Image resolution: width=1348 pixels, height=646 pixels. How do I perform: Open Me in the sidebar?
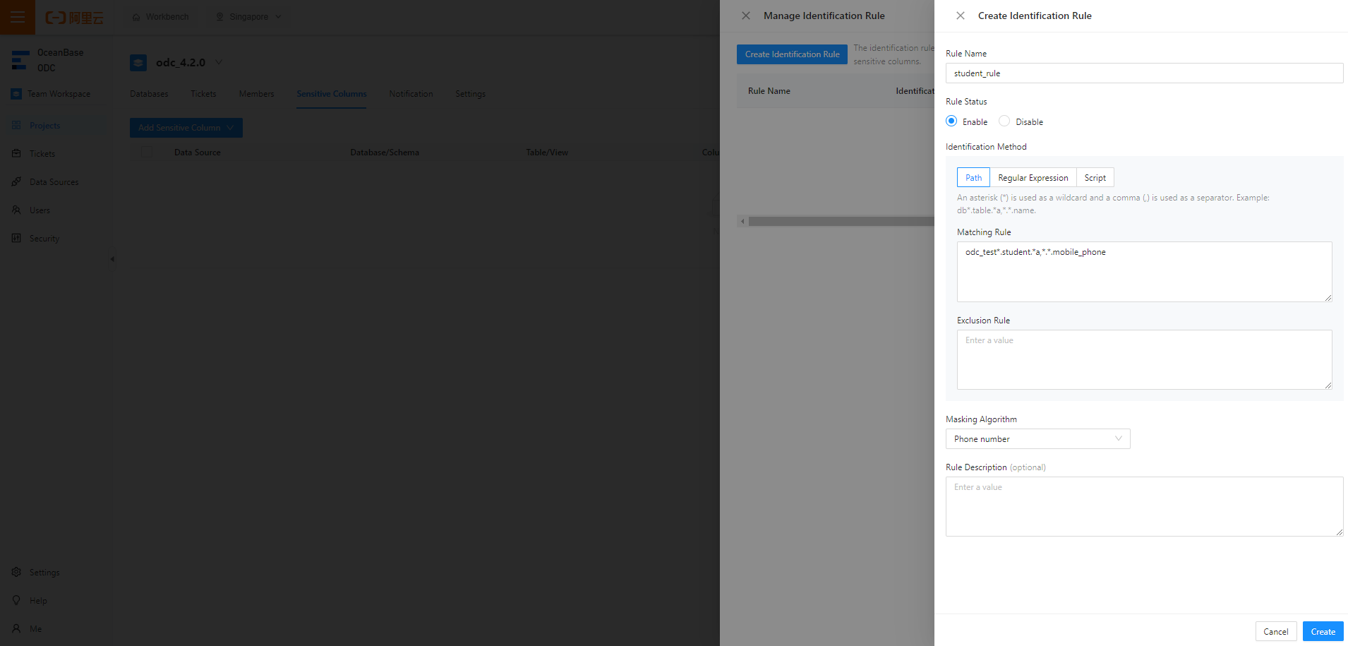pyautogui.click(x=35, y=629)
